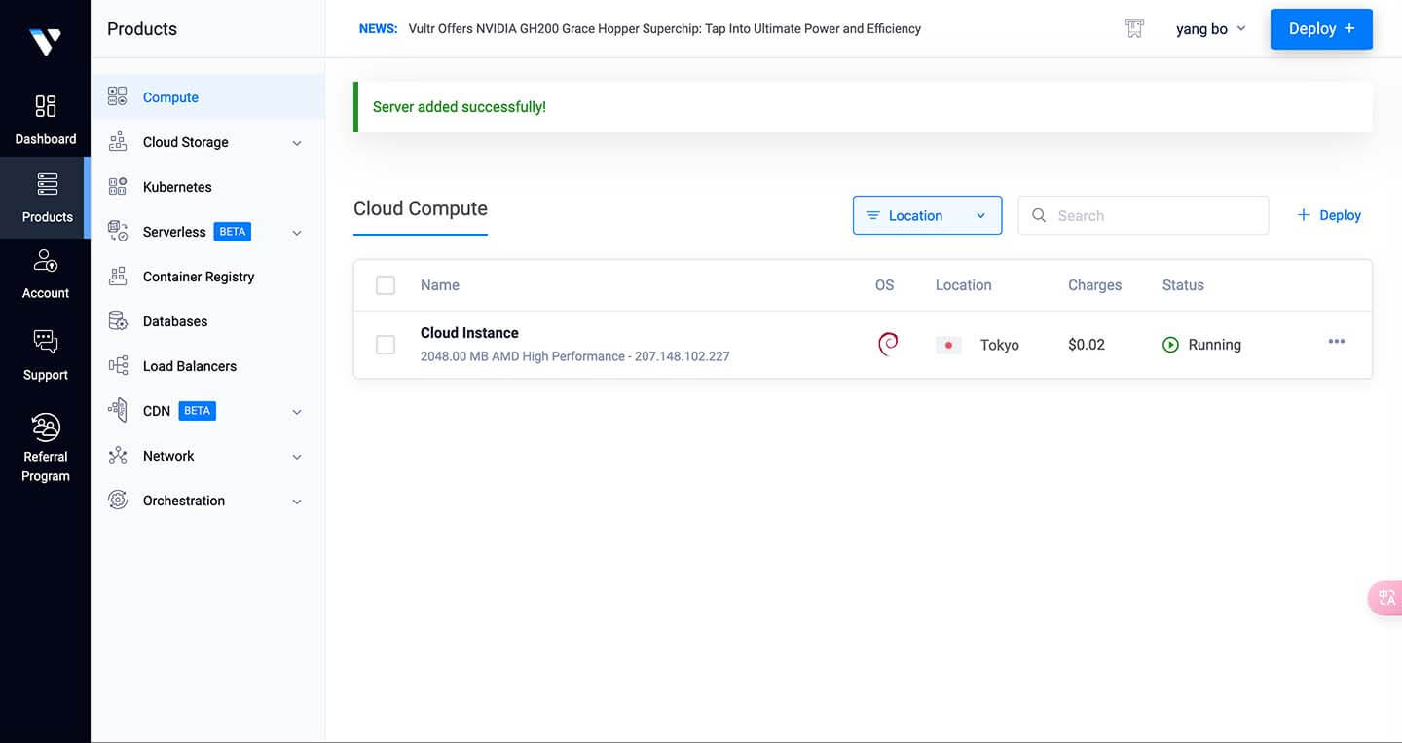
Task: Focus the Search input field
Action: tap(1143, 215)
